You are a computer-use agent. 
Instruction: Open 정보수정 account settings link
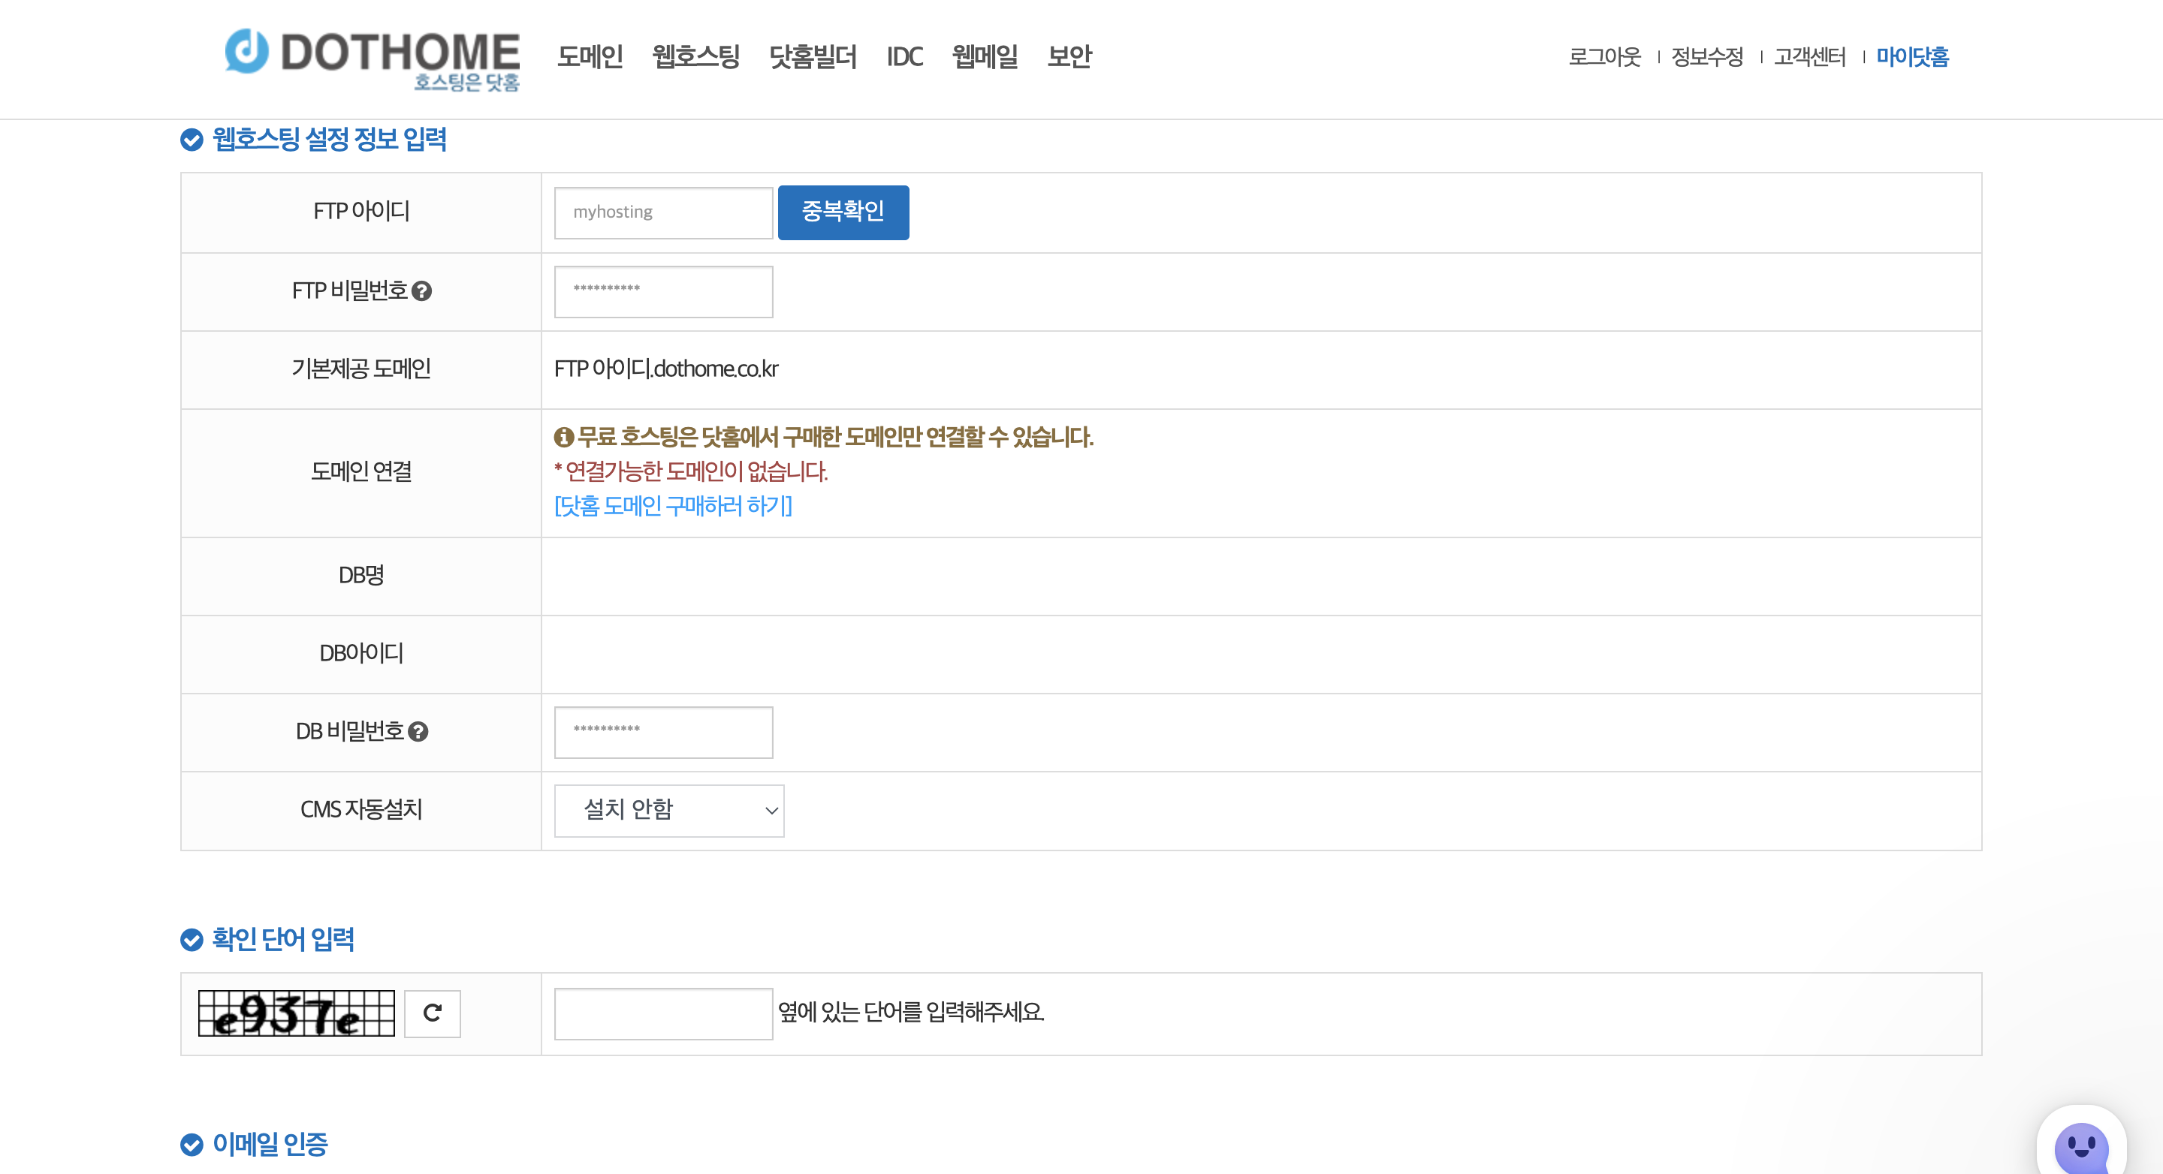(1707, 57)
